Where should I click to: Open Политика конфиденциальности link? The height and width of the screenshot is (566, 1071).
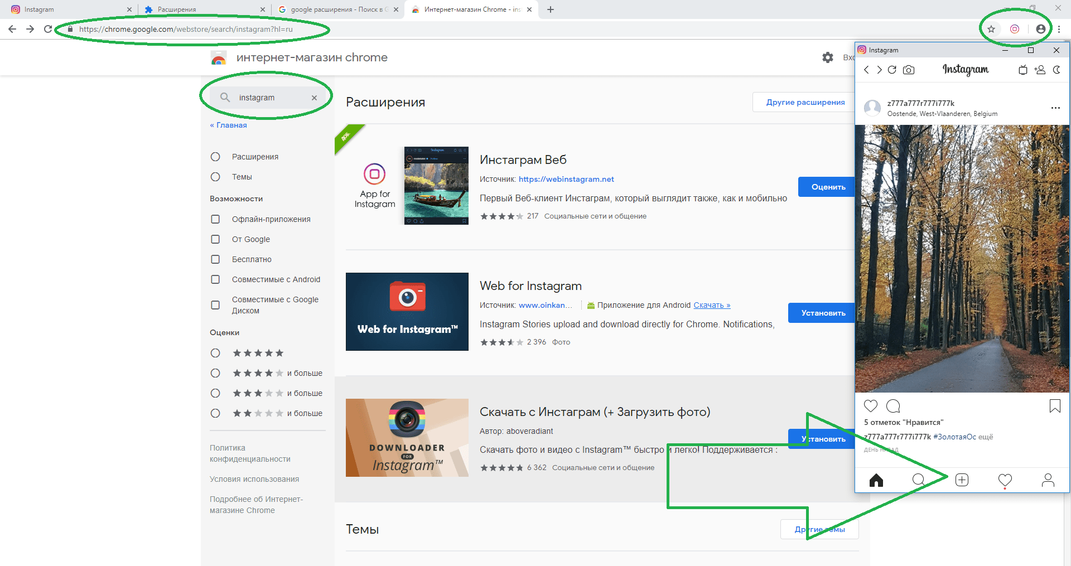[250, 453]
